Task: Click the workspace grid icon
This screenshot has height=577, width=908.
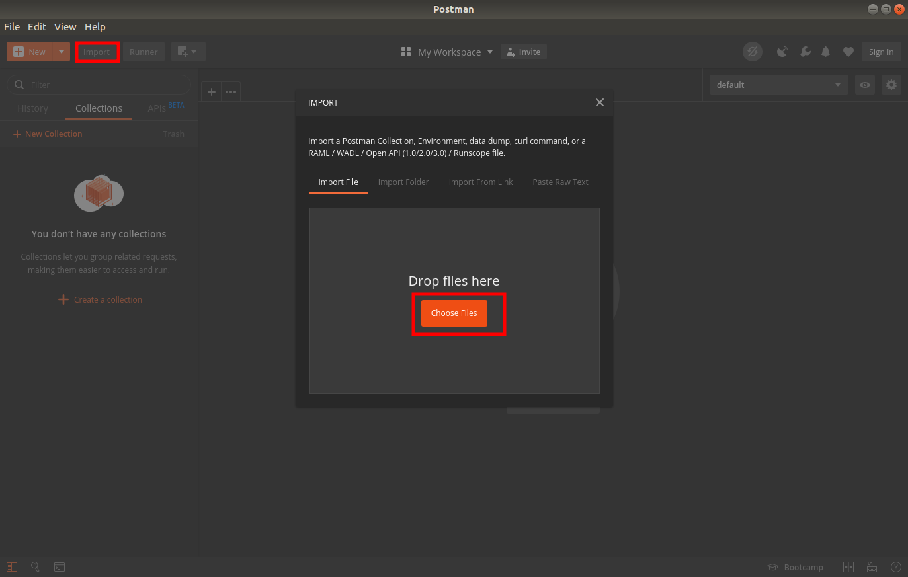Action: point(406,52)
